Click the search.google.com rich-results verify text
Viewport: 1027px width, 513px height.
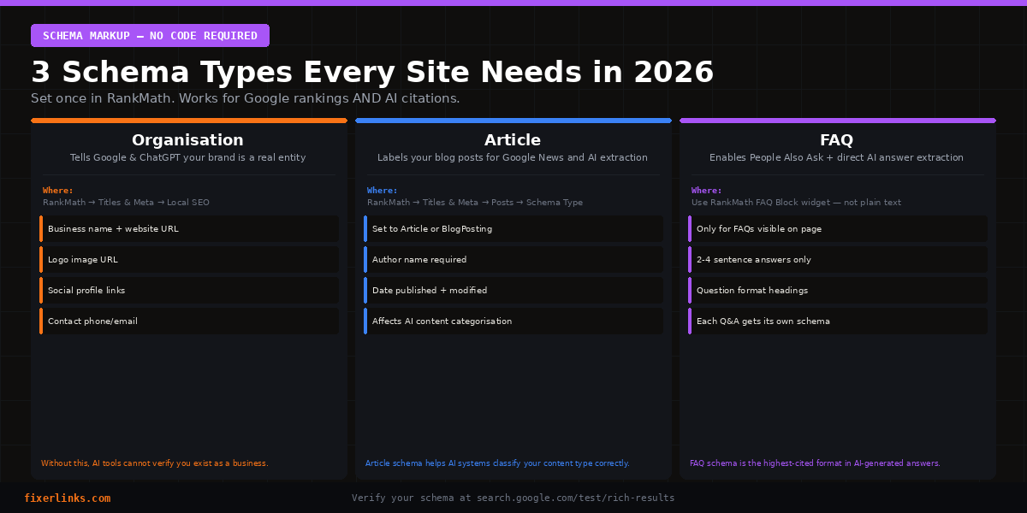point(513,498)
